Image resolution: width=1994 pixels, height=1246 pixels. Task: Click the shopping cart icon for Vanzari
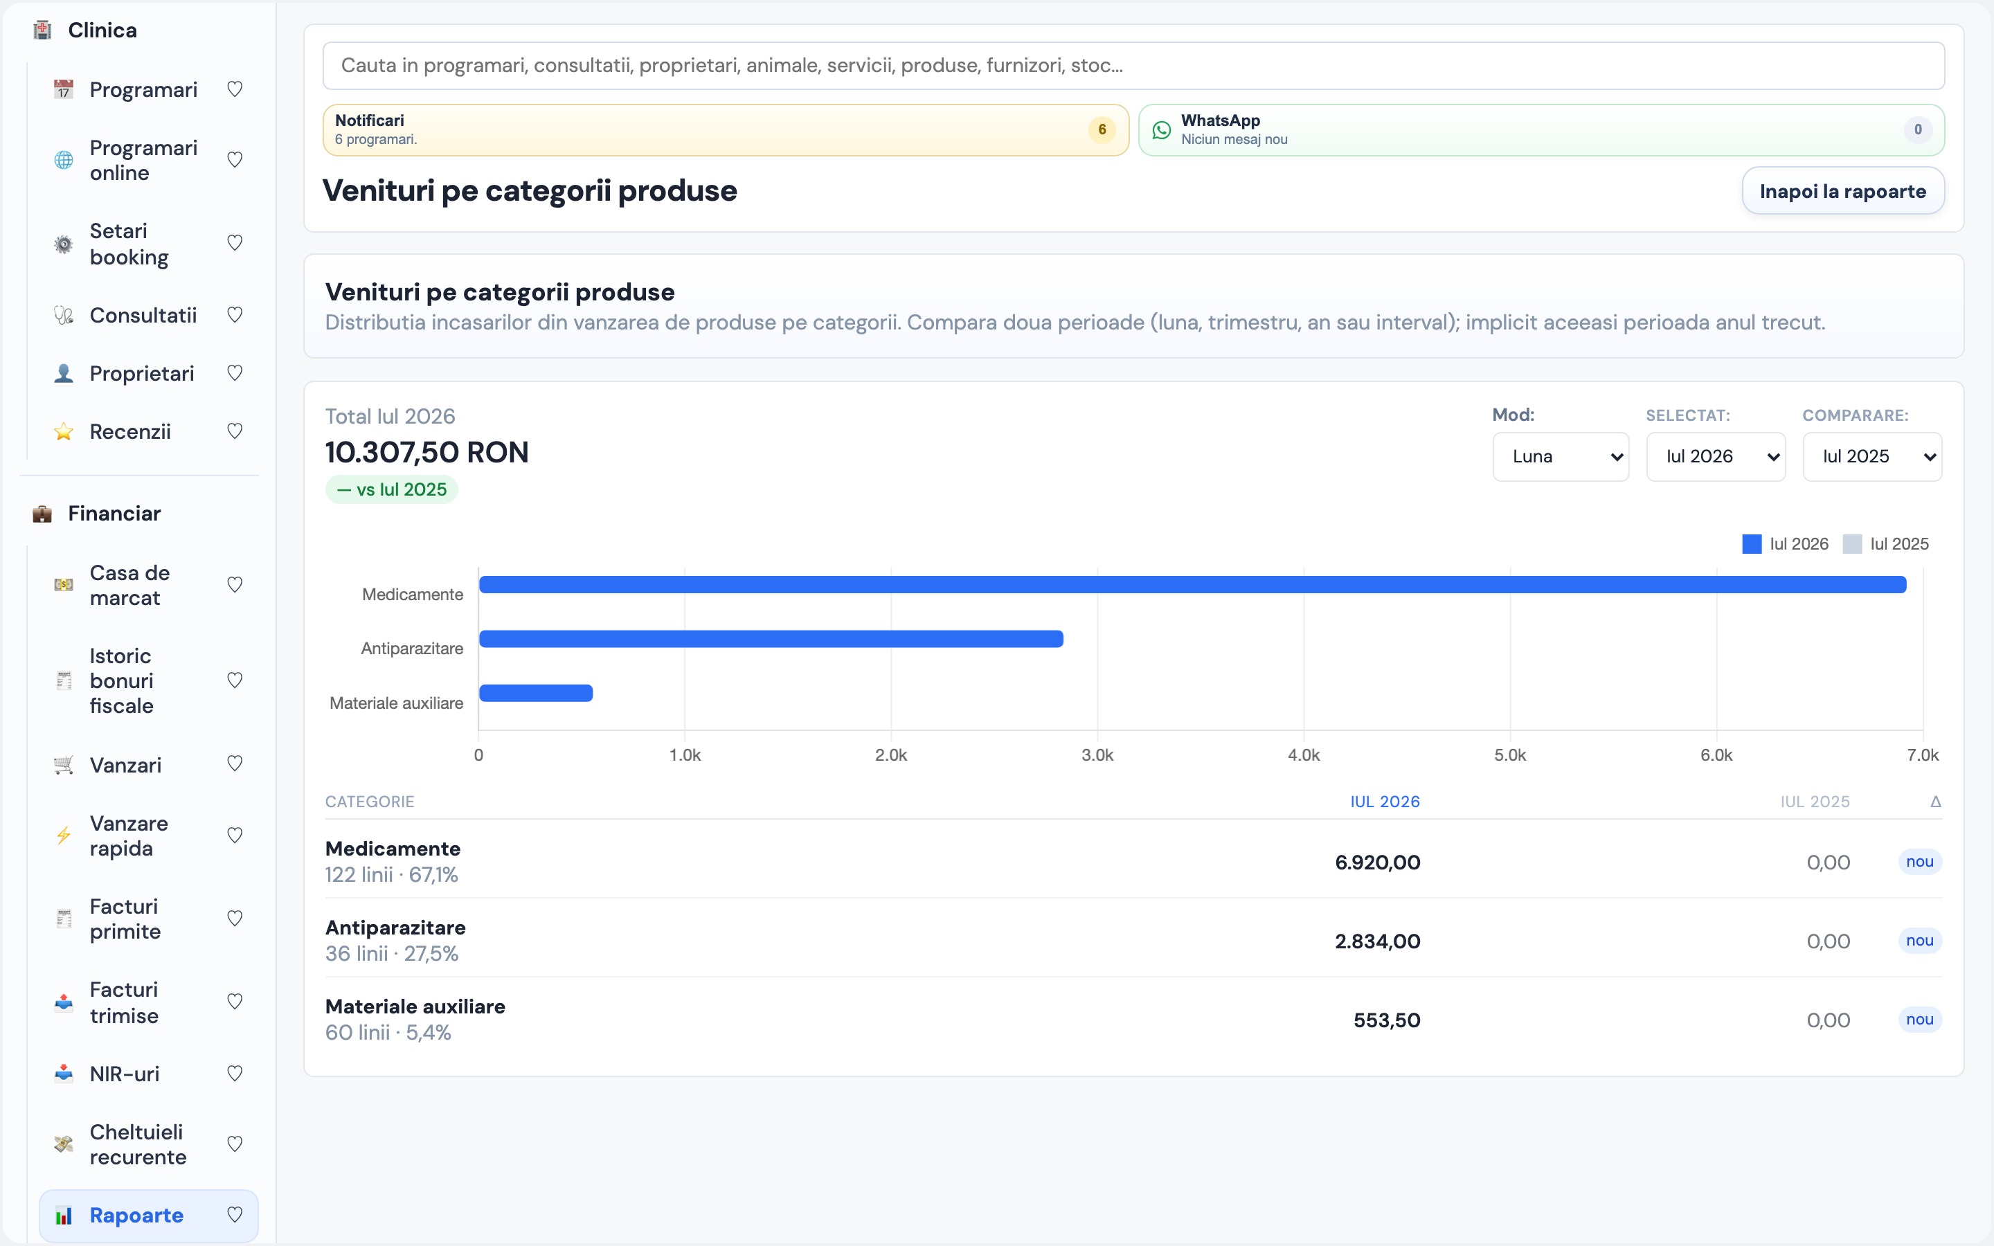[x=64, y=765]
